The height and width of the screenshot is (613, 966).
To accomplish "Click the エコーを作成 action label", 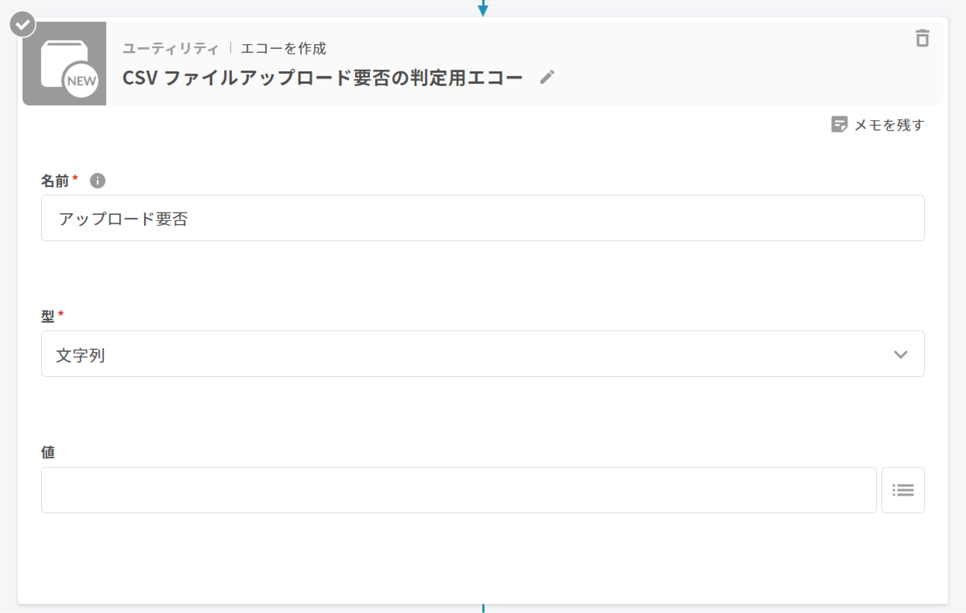I will [283, 49].
